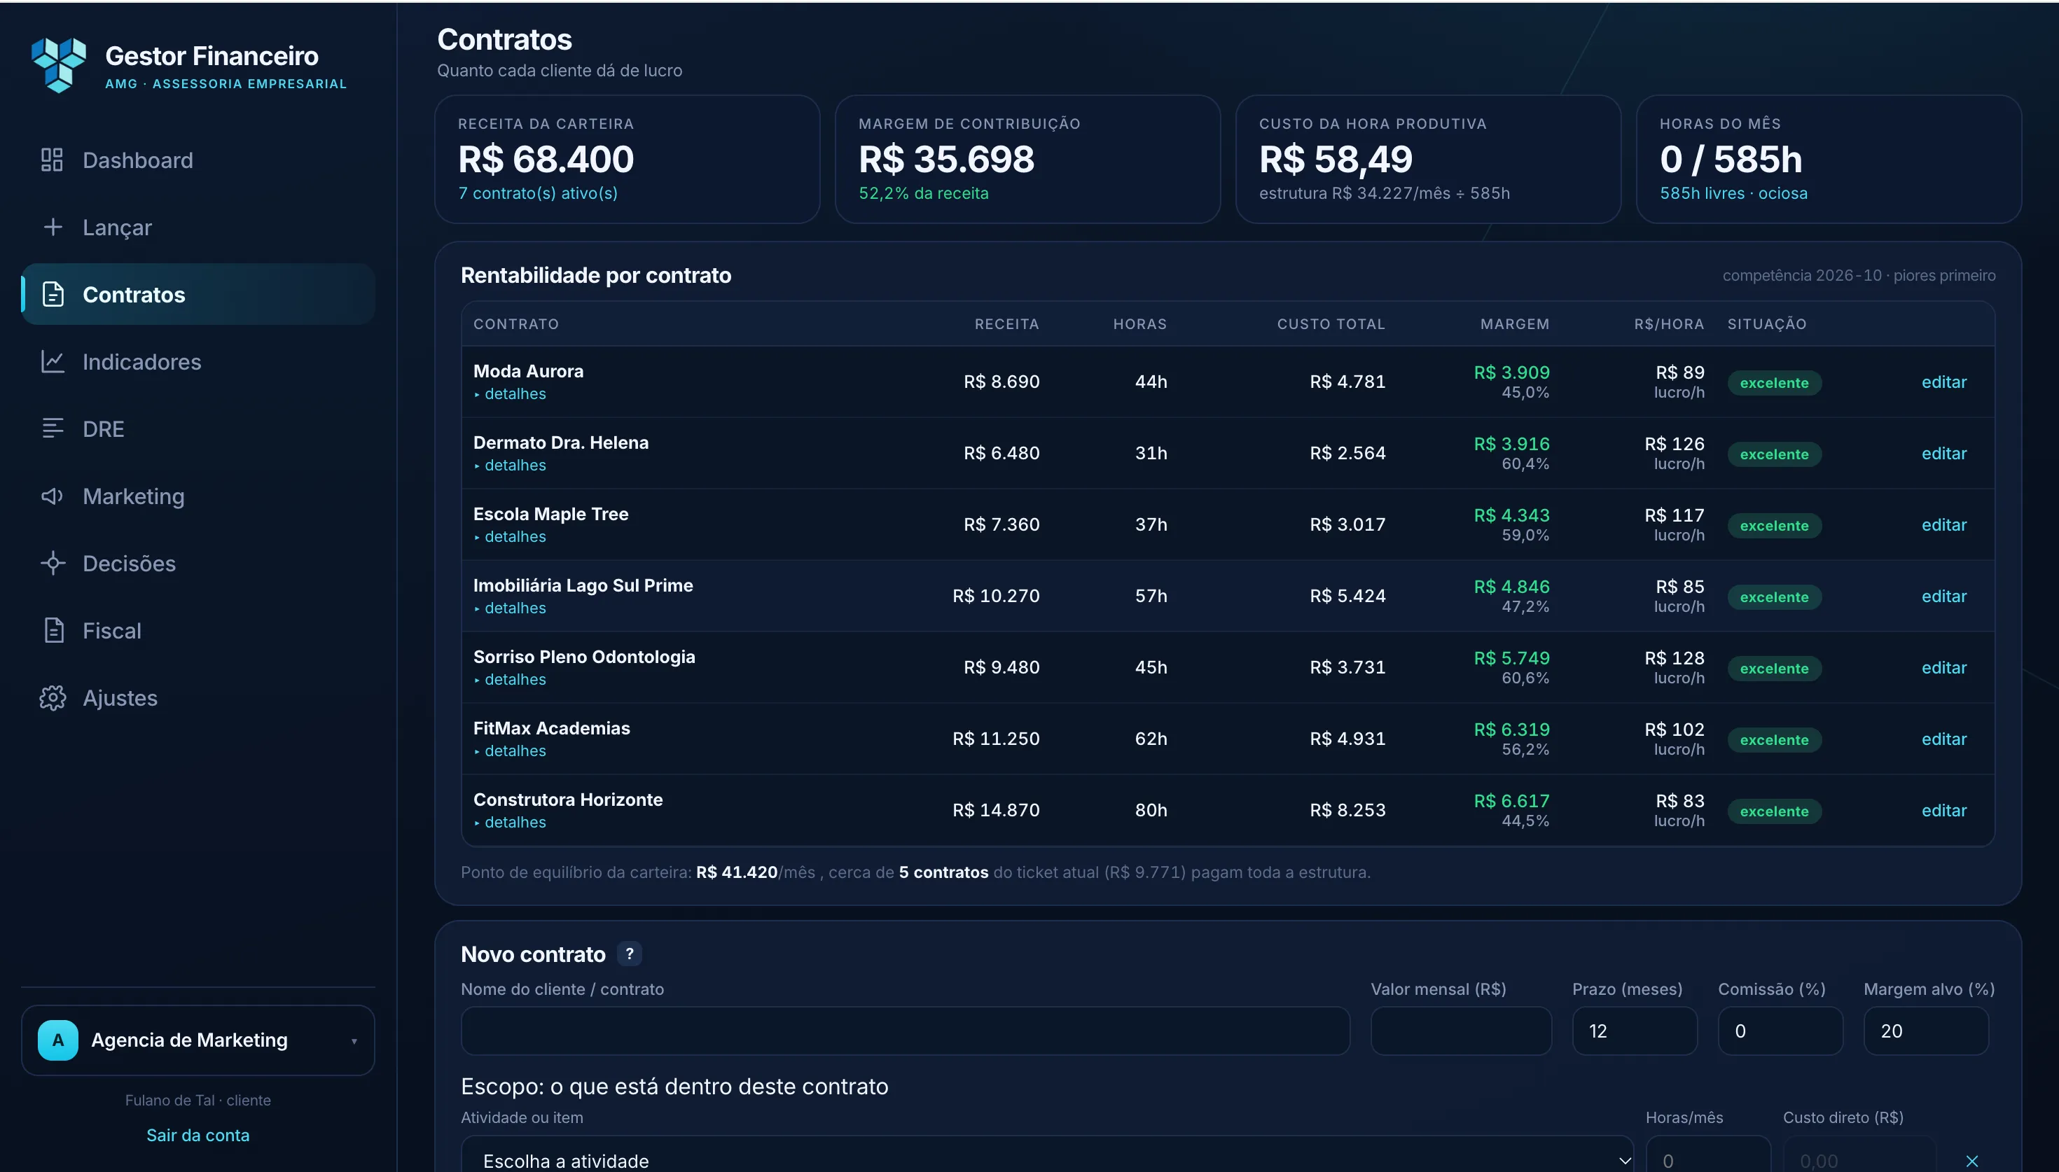Click the Lançar plus icon

(53, 227)
